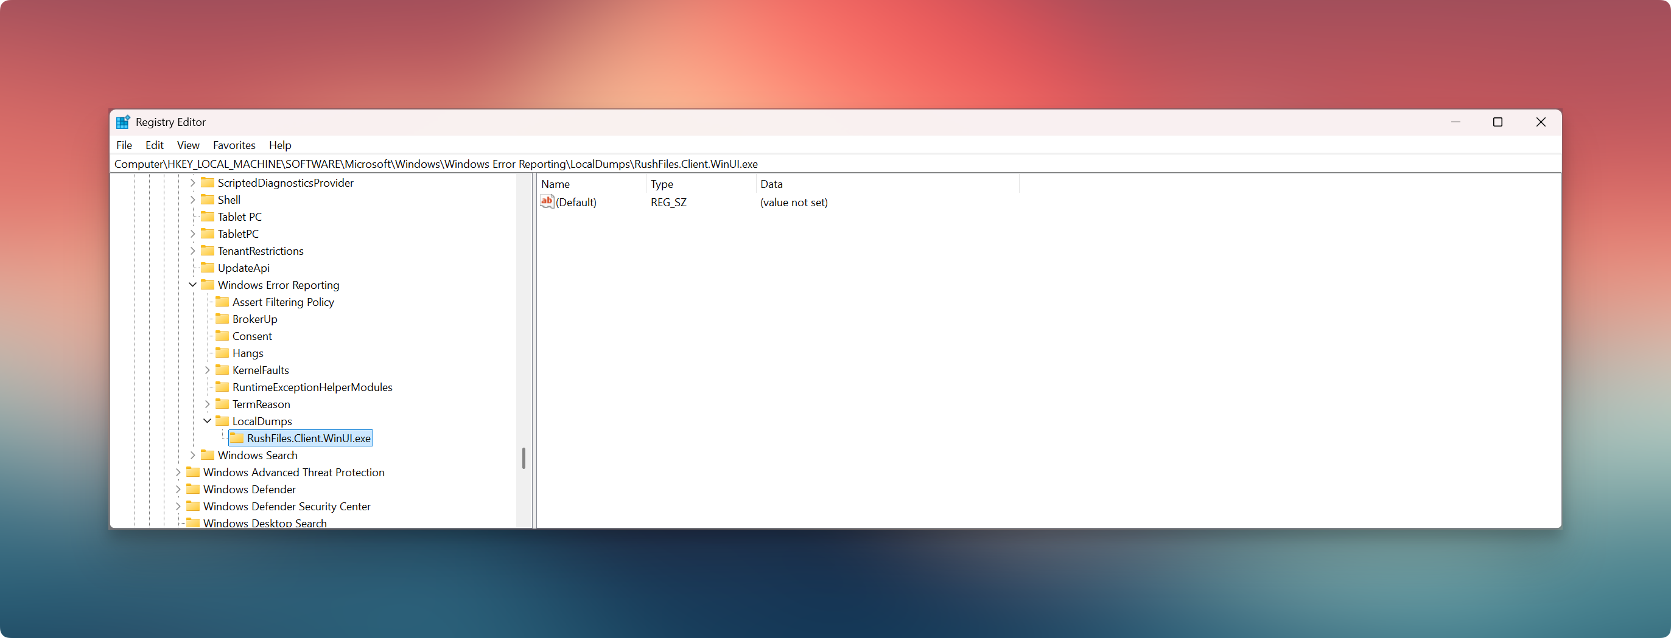Select the LocalDumps folder icon
This screenshot has width=1671, height=638.
click(223, 421)
